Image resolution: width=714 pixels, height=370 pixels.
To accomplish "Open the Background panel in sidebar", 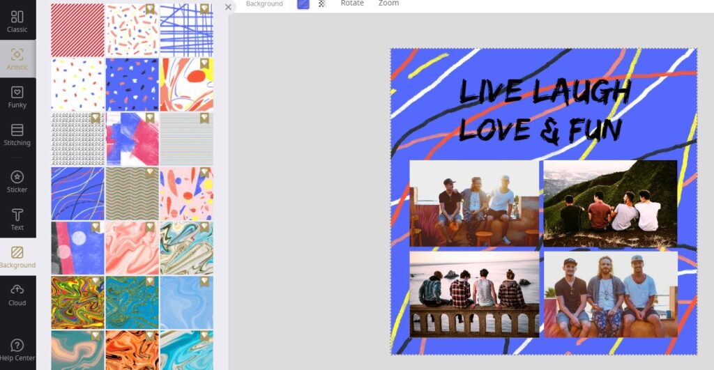I will (x=17, y=256).
